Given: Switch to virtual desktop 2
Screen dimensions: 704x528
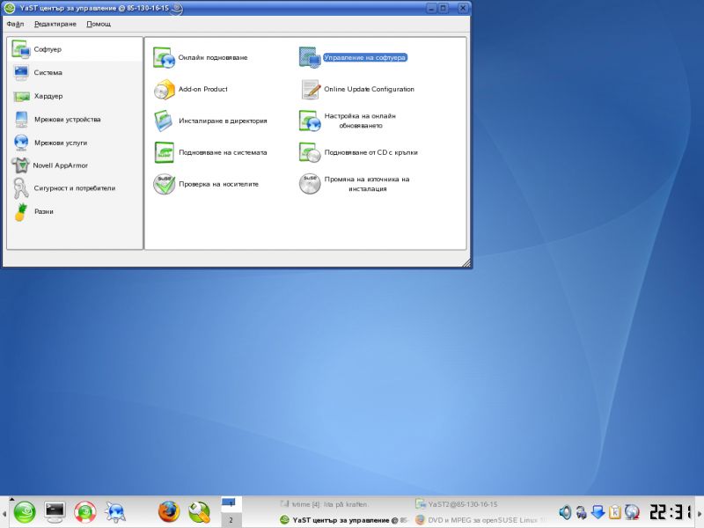Looking at the screenshot, I should pos(231,520).
